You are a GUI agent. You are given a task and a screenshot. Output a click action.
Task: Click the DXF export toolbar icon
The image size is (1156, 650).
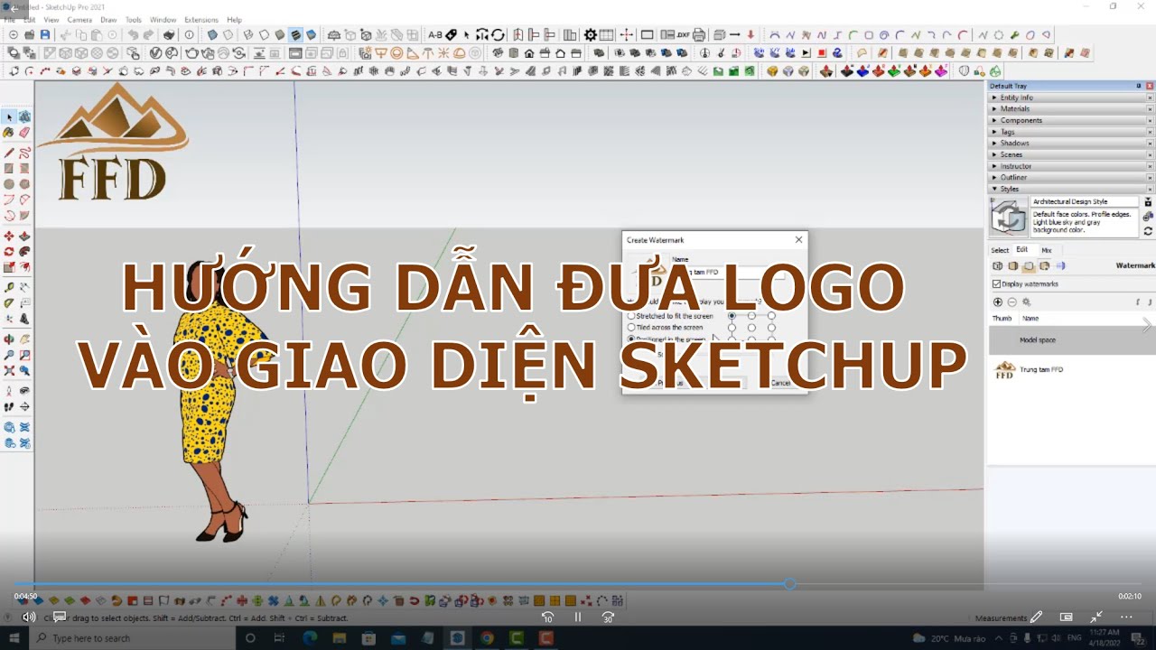pyautogui.click(x=683, y=35)
